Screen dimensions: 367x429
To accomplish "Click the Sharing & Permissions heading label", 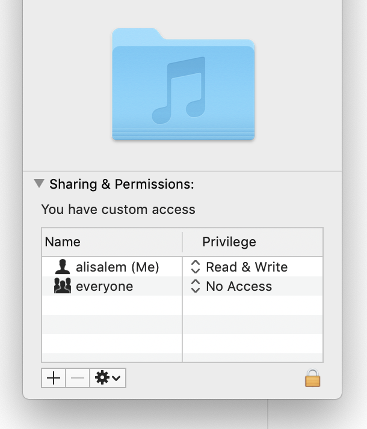I will click(x=122, y=184).
